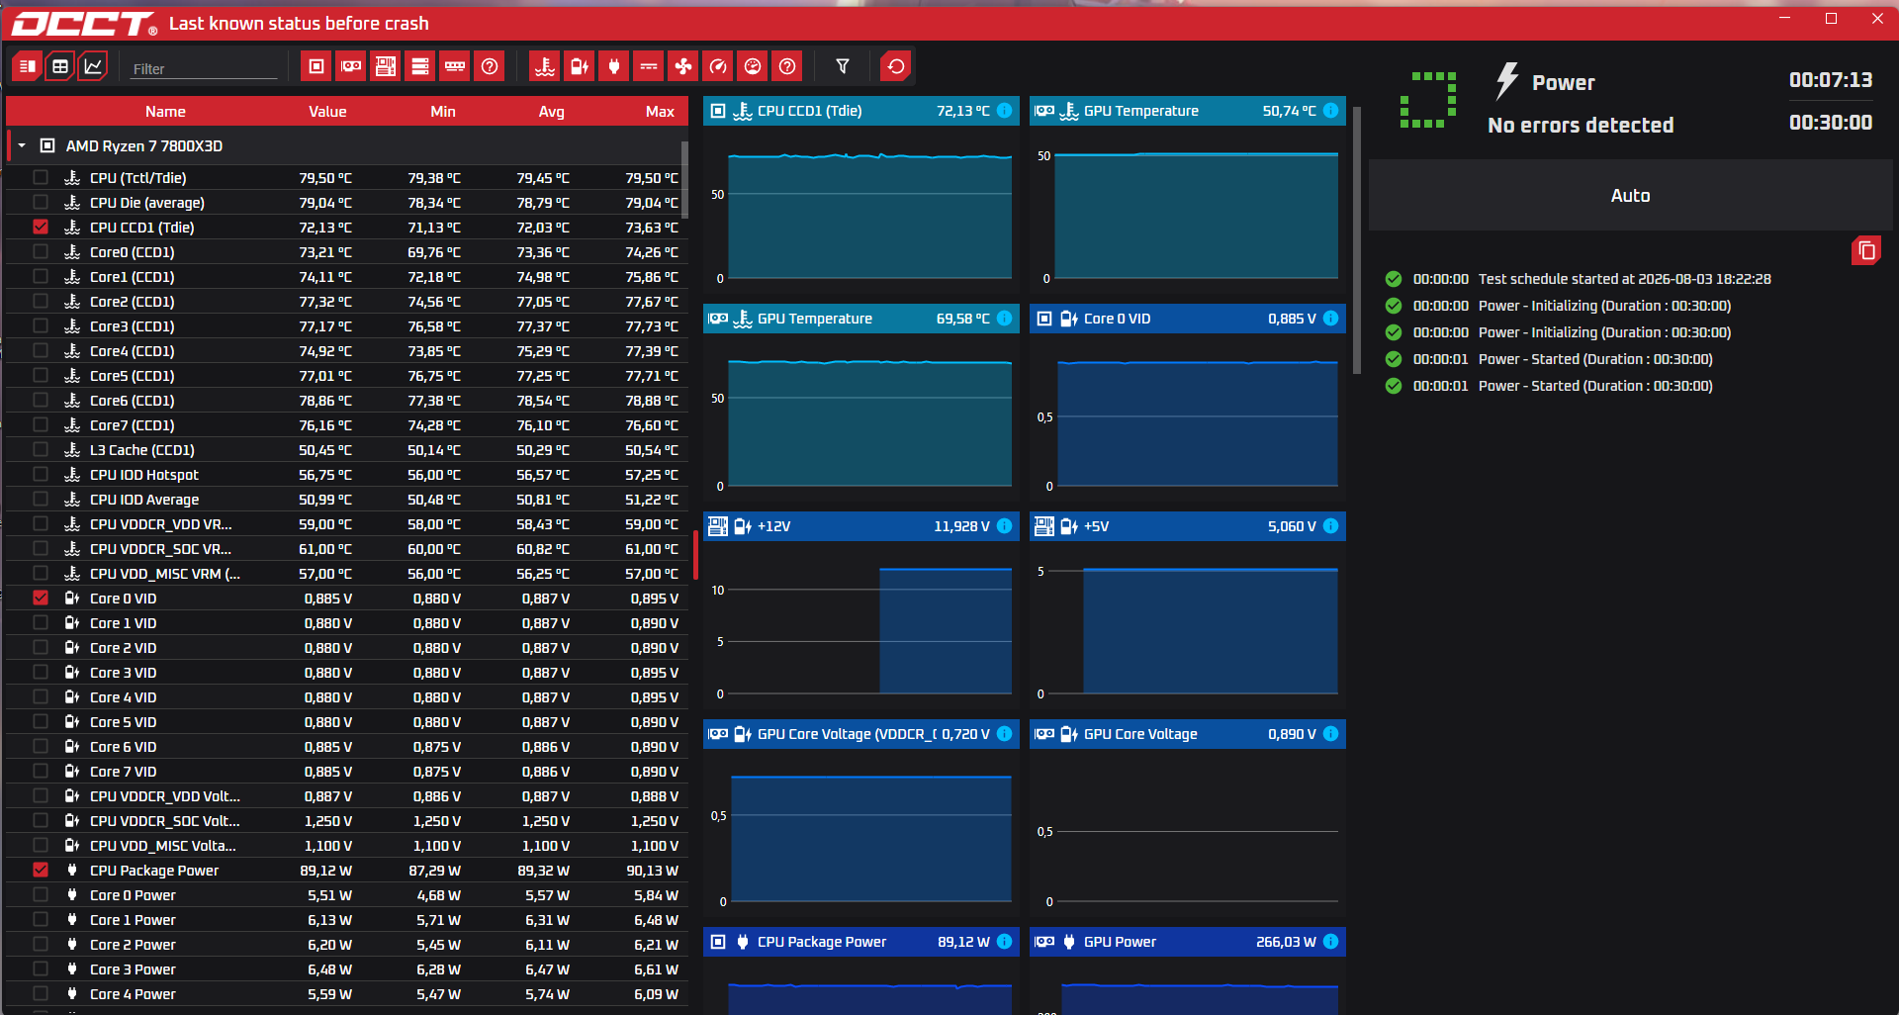Toggle the voltage sensor type filter
The image size is (1899, 1015).
580,66
